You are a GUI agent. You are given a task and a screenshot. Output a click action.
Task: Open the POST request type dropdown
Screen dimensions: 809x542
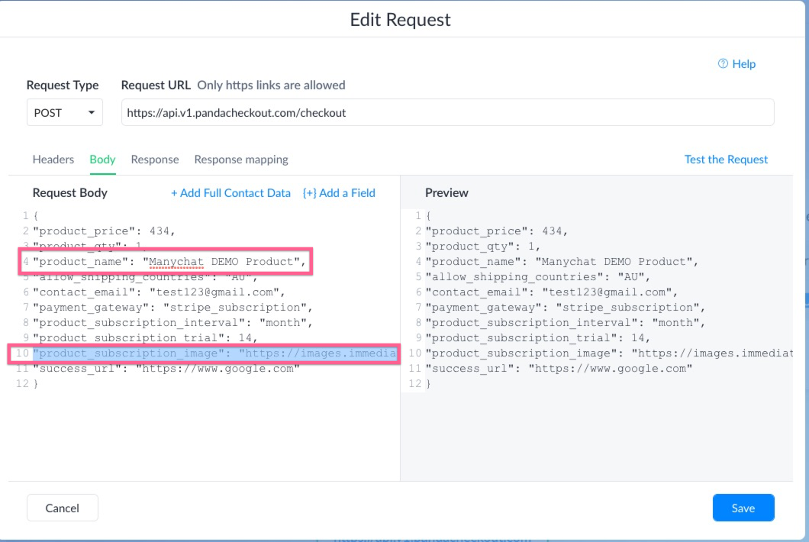[x=65, y=112]
